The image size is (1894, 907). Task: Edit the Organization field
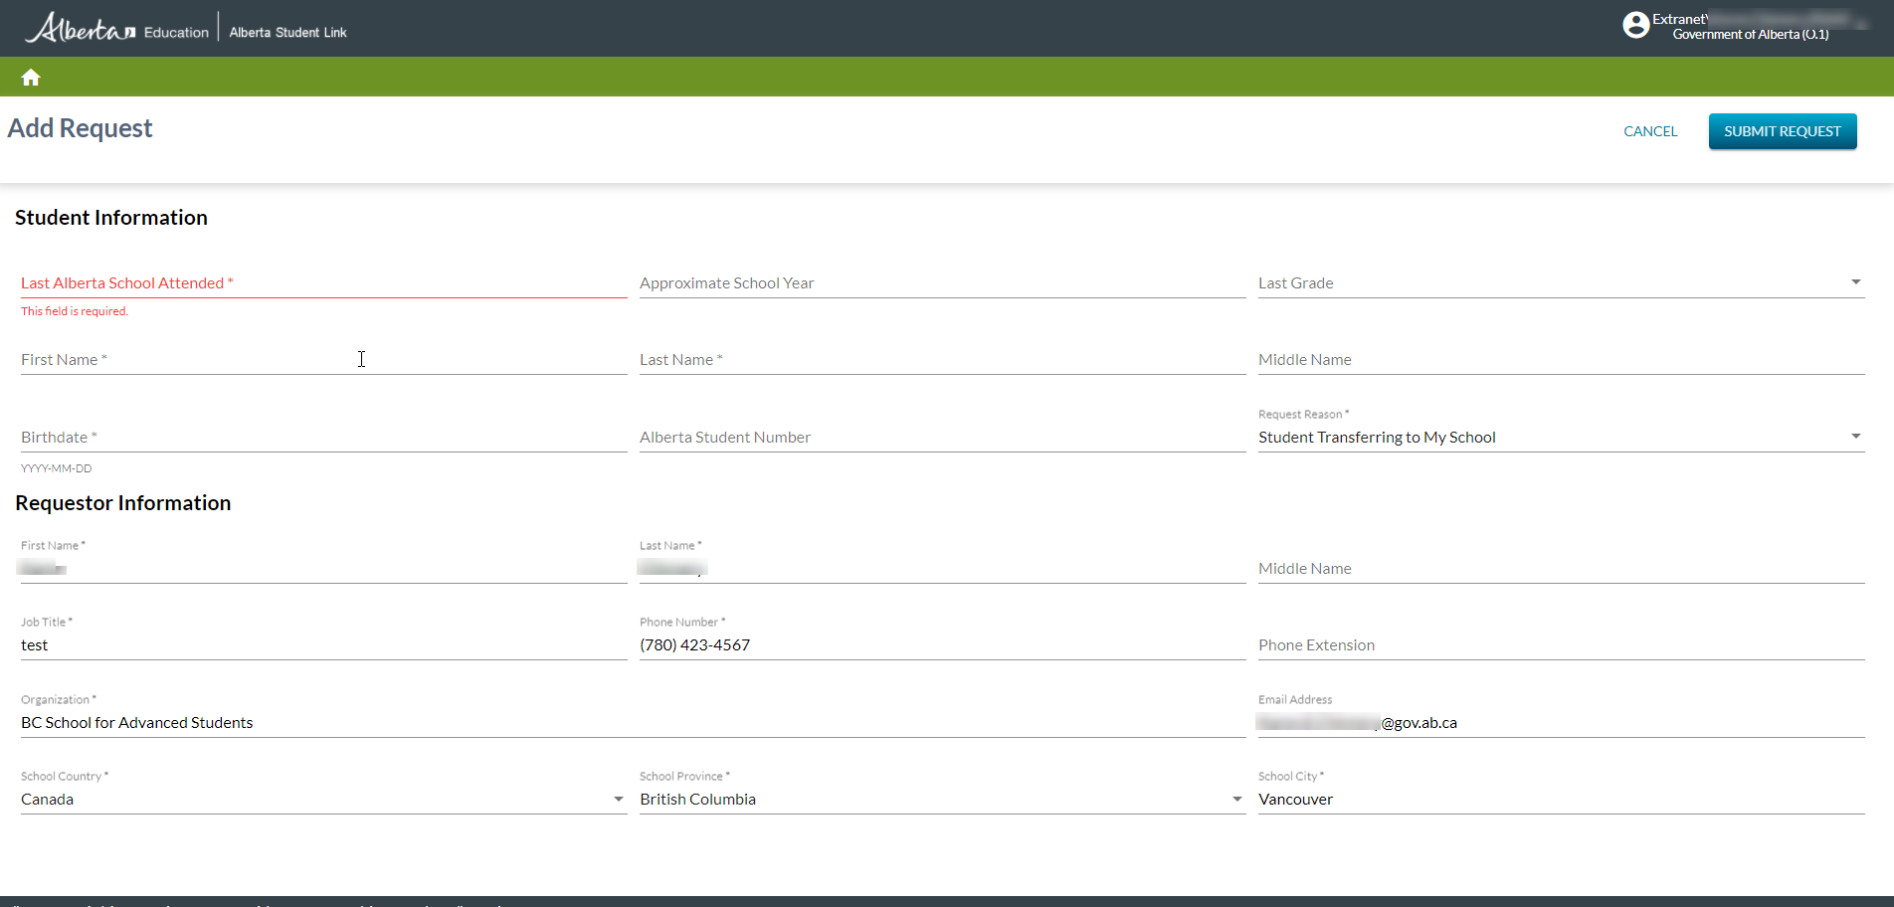tap(632, 723)
